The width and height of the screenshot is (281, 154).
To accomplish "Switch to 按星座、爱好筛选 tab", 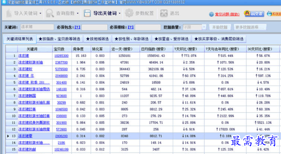I will pos(172,39).
